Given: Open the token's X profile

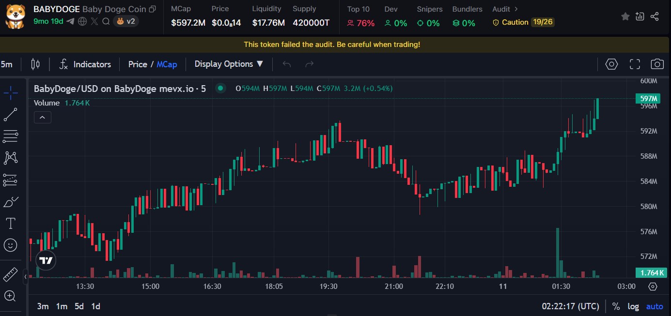Looking at the screenshot, I should point(94,21).
